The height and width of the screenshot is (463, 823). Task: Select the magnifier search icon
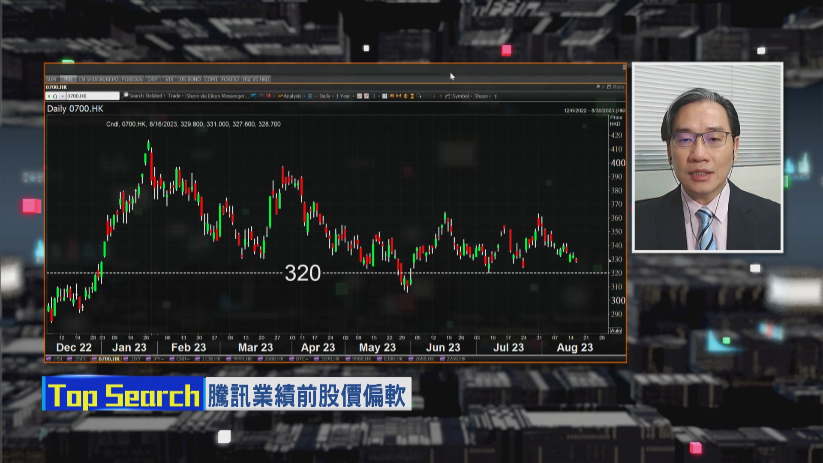click(125, 96)
